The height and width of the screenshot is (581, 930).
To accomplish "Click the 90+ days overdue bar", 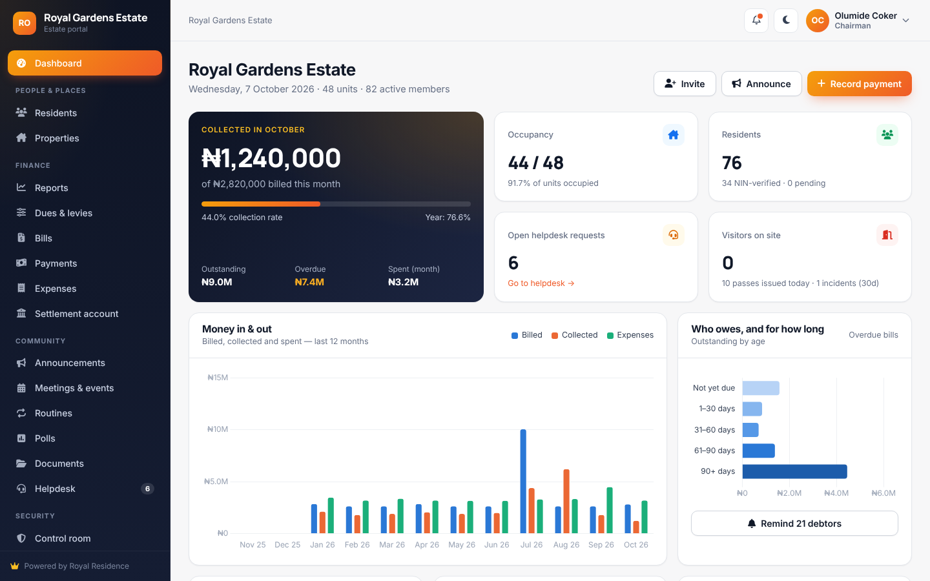I will 794,471.
